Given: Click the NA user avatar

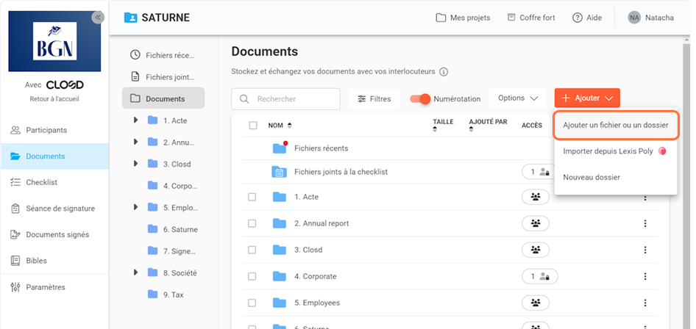Looking at the screenshot, I should click(x=634, y=18).
